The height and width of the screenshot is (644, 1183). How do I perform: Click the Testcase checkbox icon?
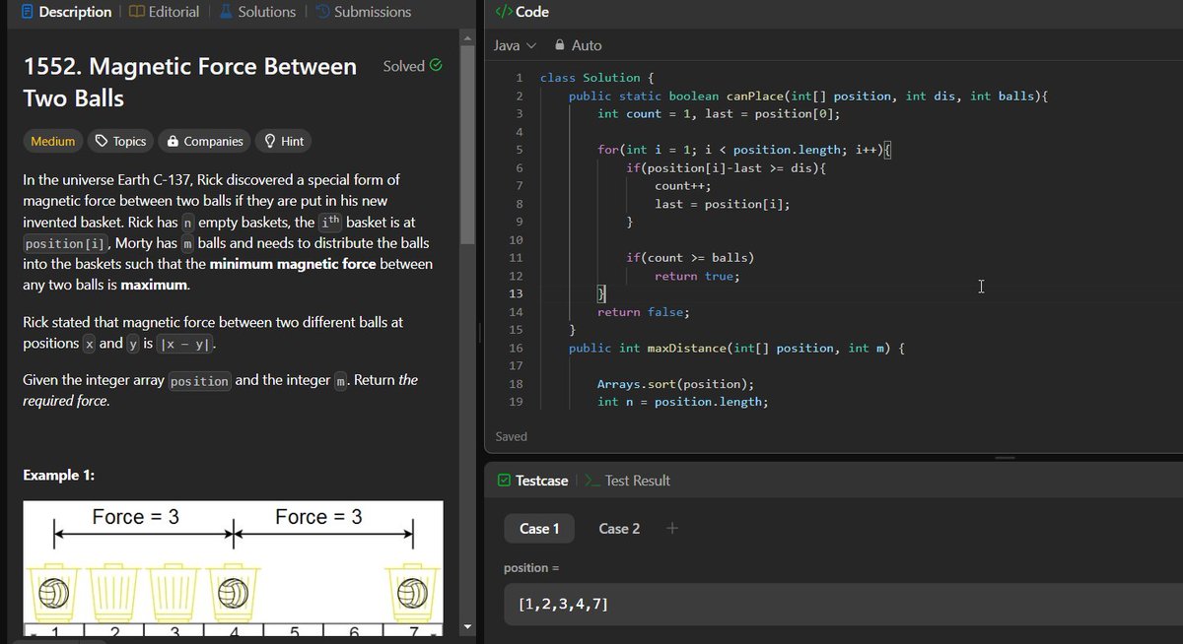507,481
